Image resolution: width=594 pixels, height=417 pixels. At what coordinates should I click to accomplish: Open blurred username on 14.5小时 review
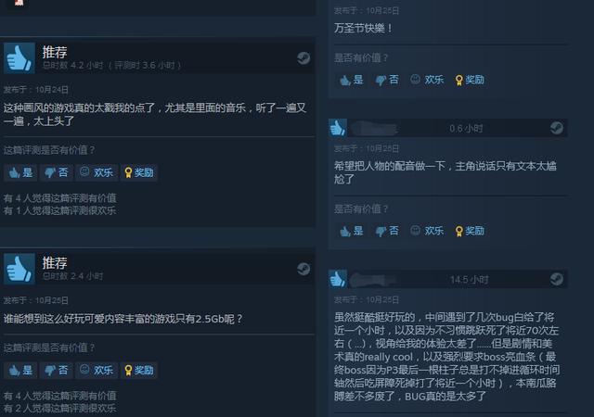click(x=373, y=280)
